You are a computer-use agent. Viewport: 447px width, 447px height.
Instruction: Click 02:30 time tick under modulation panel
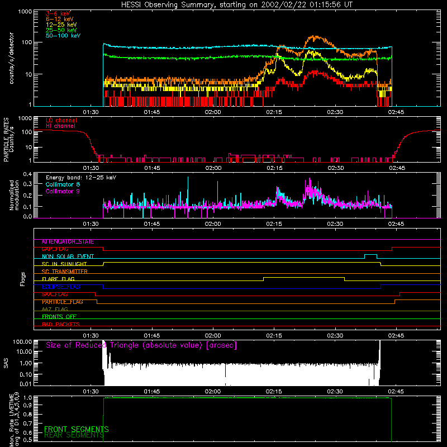(x=335, y=224)
